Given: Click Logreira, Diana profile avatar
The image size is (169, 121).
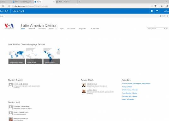Looking at the screenshot, I should tap(10, 108).
